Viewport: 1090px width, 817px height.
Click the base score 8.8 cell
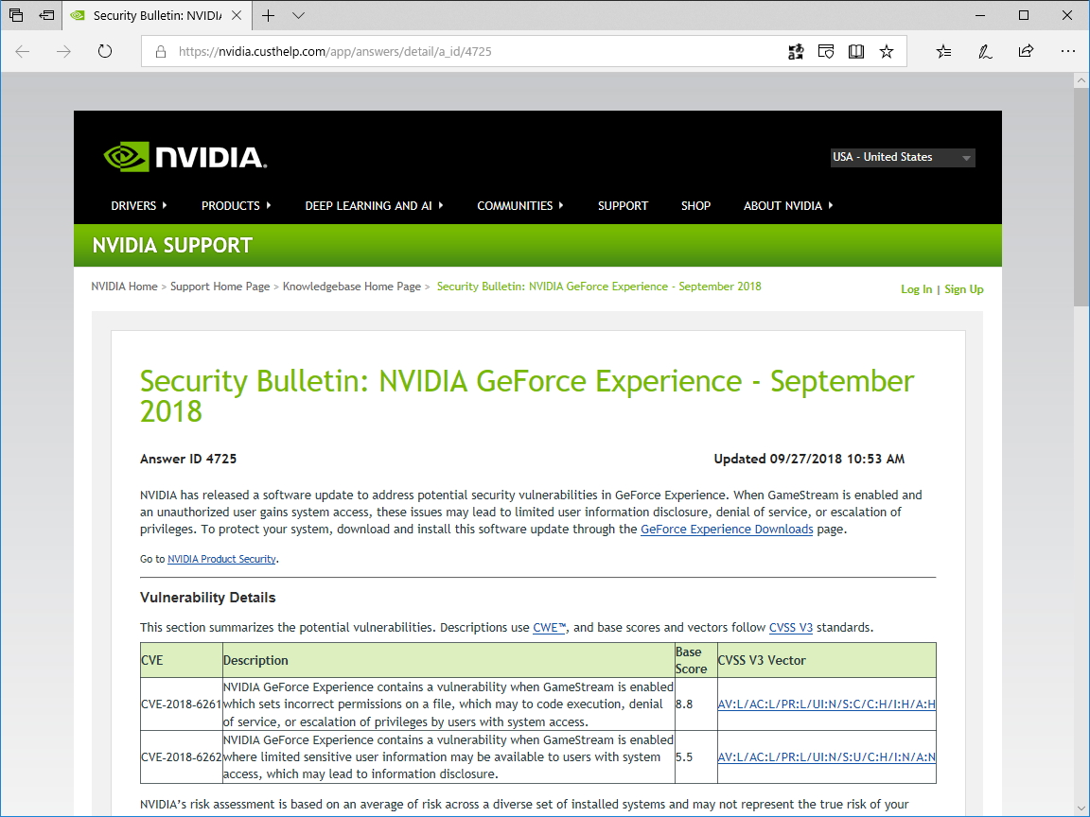click(695, 704)
